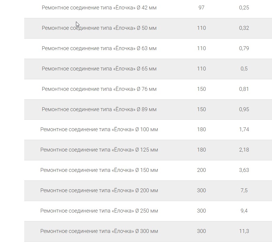The image size is (272, 245).
Task: Click the «Ёлочка» Ø 42 мм row name
Action: [99, 8]
